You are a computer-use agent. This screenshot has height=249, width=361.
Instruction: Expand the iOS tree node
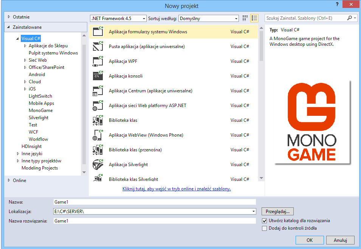[x=25, y=89]
